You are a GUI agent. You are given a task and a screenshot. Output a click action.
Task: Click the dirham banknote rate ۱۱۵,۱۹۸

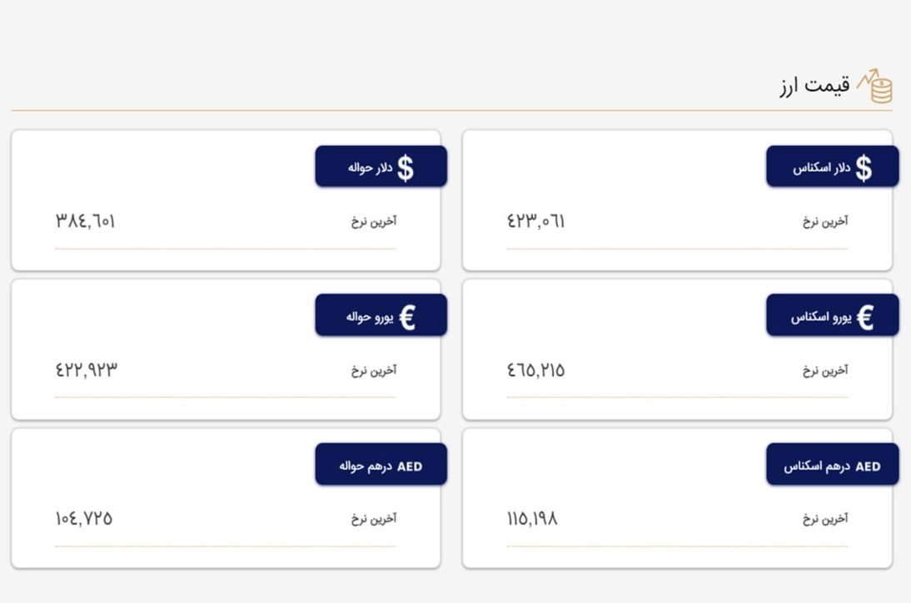click(x=532, y=518)
